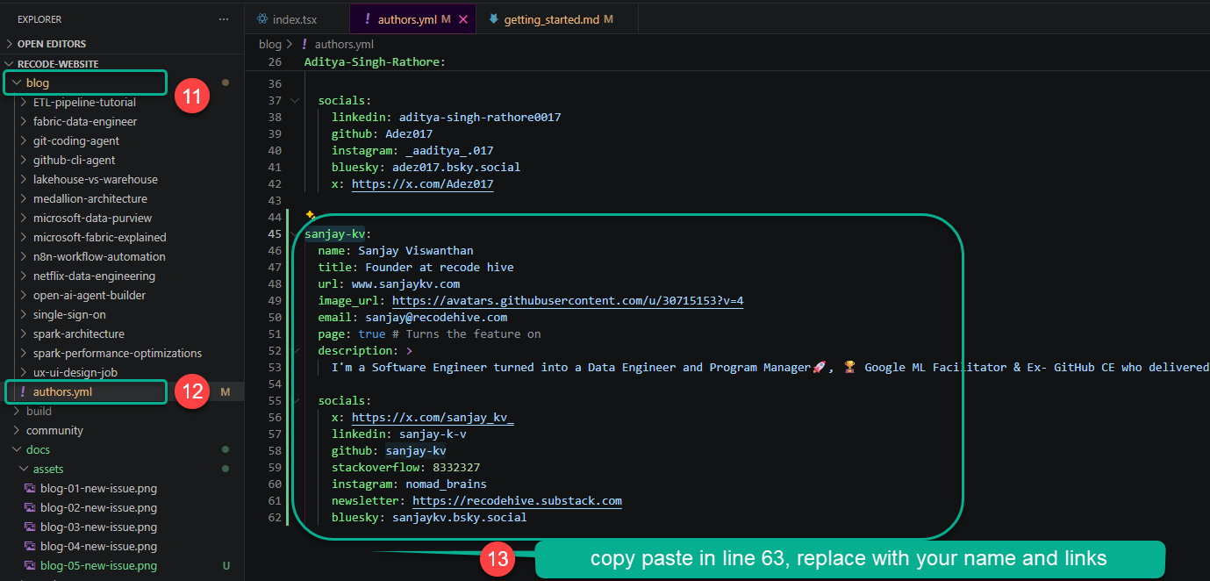Click the authors.yml breadcrumb segment
Viewport: 1210px width, 581px height.
click(344, 44)
